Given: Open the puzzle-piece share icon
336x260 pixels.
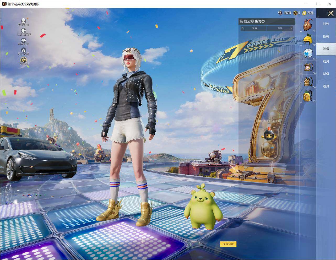Looking at the screenshot, I should coord(24,31).
